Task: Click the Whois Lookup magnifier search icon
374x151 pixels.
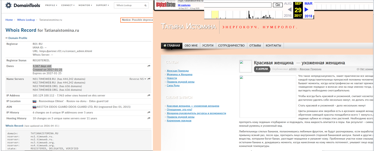Action: (146, 5)
